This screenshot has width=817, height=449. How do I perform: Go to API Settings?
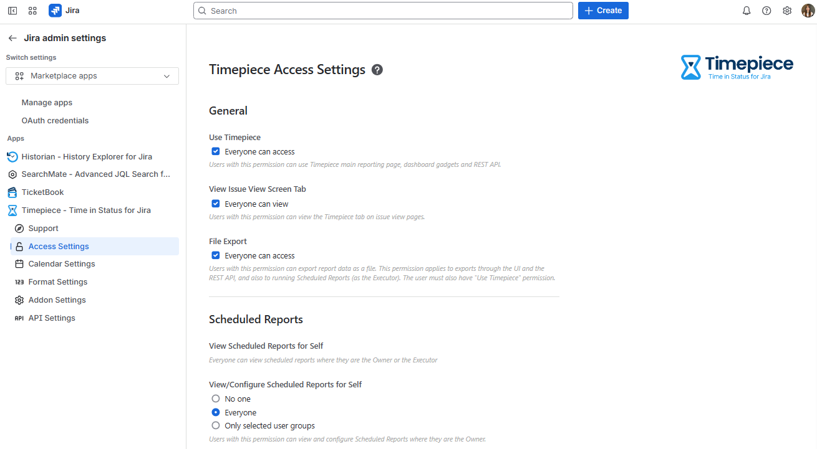pos(52,318)
